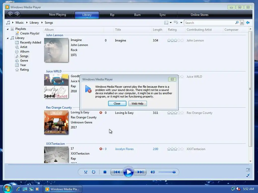The height and width of the screenshot is (193, 258).
Task: Click the seek bar above playback controls
Action: click(128, 165)
